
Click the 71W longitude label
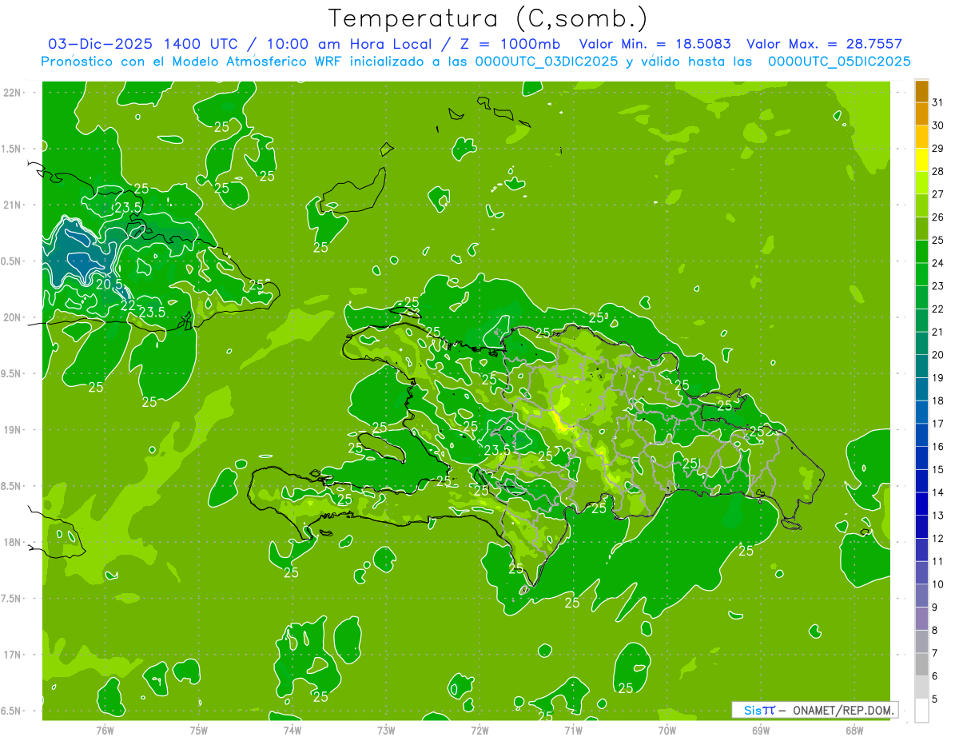pyautogui.click(x=573, y=730)
